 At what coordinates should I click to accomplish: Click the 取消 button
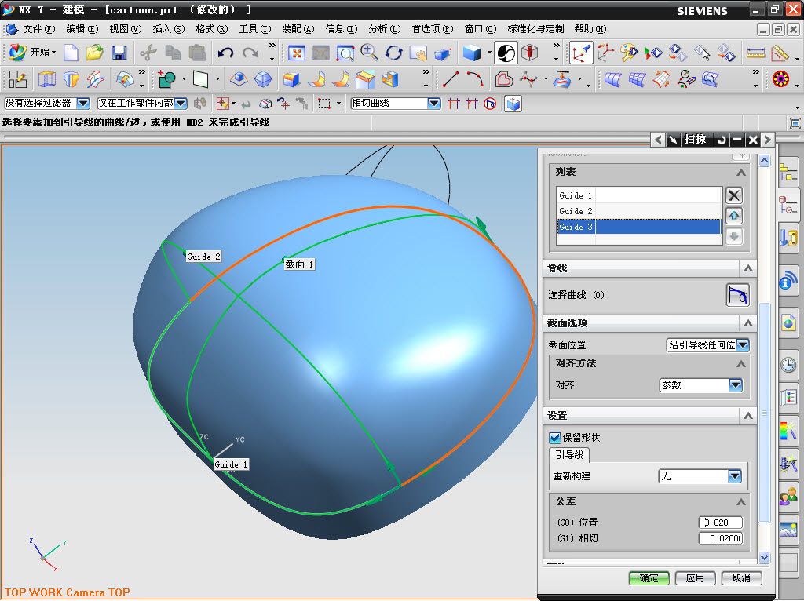pyautogui.click(x=741, y=578)
